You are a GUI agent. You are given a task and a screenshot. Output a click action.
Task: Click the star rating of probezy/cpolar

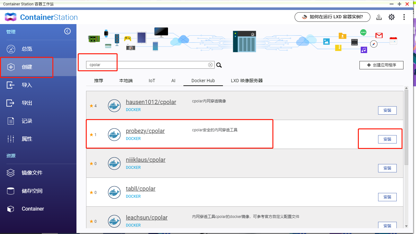[93, 135]
